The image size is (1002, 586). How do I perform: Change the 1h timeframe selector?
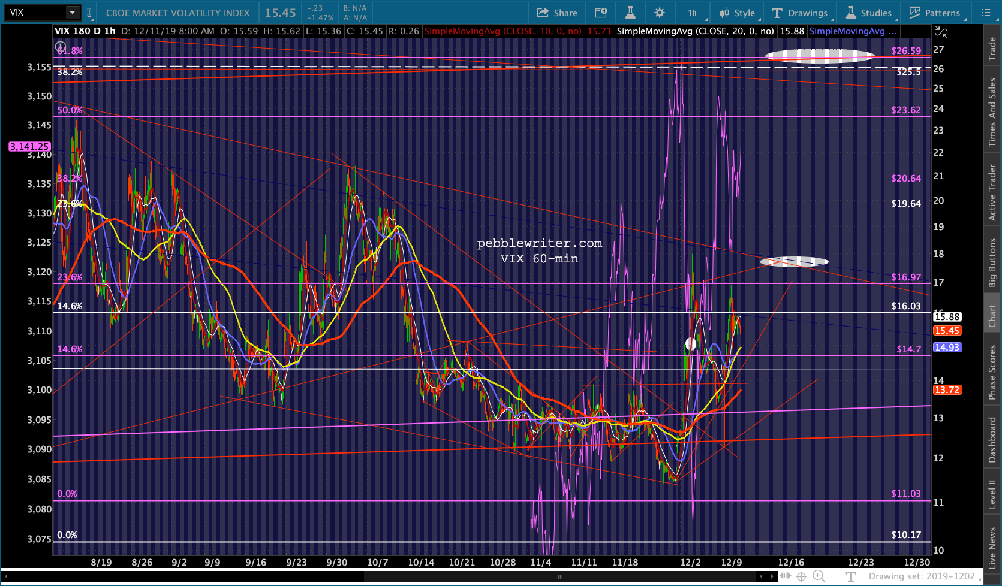tap(693, 13)
